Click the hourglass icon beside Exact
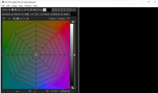The width and height of the screenshot is (158, 93). [x=37, y=10]
